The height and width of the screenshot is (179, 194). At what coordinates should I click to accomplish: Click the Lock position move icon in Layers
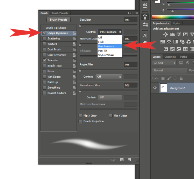pos(175,78)
